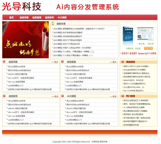Open 网站搜索引擎优化实用十招 in 精选信息
The image size is (161, 144).
click(x=137, y=77)
